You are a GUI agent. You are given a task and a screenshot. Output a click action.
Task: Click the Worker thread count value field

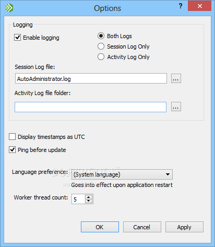click(x=78, y=199)
